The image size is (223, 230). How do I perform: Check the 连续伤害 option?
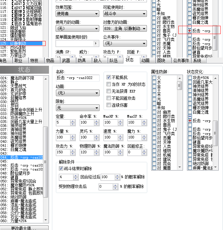(109, 105)
